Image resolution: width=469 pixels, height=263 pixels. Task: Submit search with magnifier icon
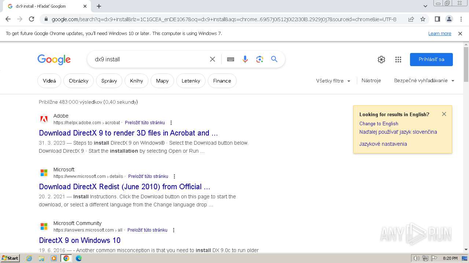coord(274,59)
